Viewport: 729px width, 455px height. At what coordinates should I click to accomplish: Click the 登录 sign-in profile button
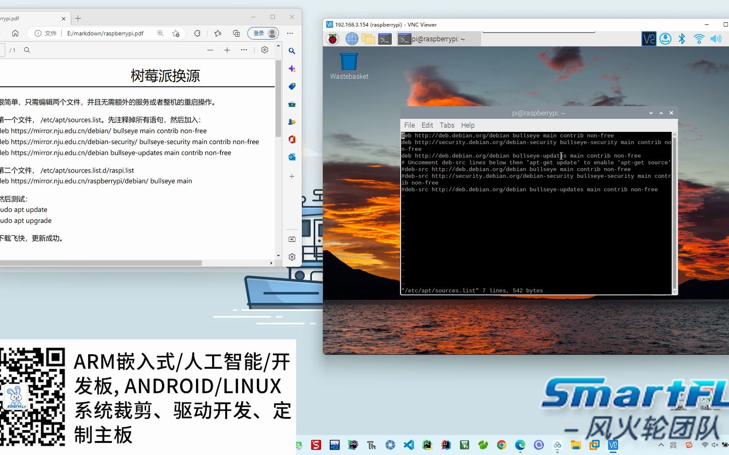pos(263,33)
